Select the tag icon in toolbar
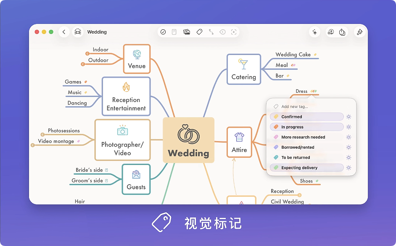 pos(199,32)
